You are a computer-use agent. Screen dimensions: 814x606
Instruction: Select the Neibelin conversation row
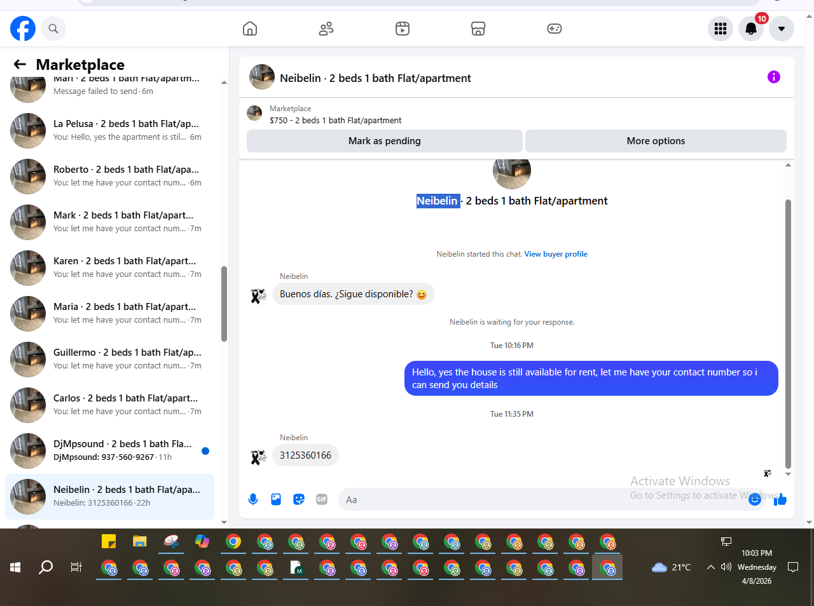click(x=109, y=496)
